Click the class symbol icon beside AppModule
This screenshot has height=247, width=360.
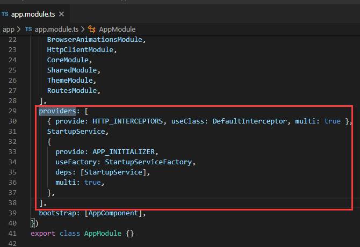[x=91, y=29]
